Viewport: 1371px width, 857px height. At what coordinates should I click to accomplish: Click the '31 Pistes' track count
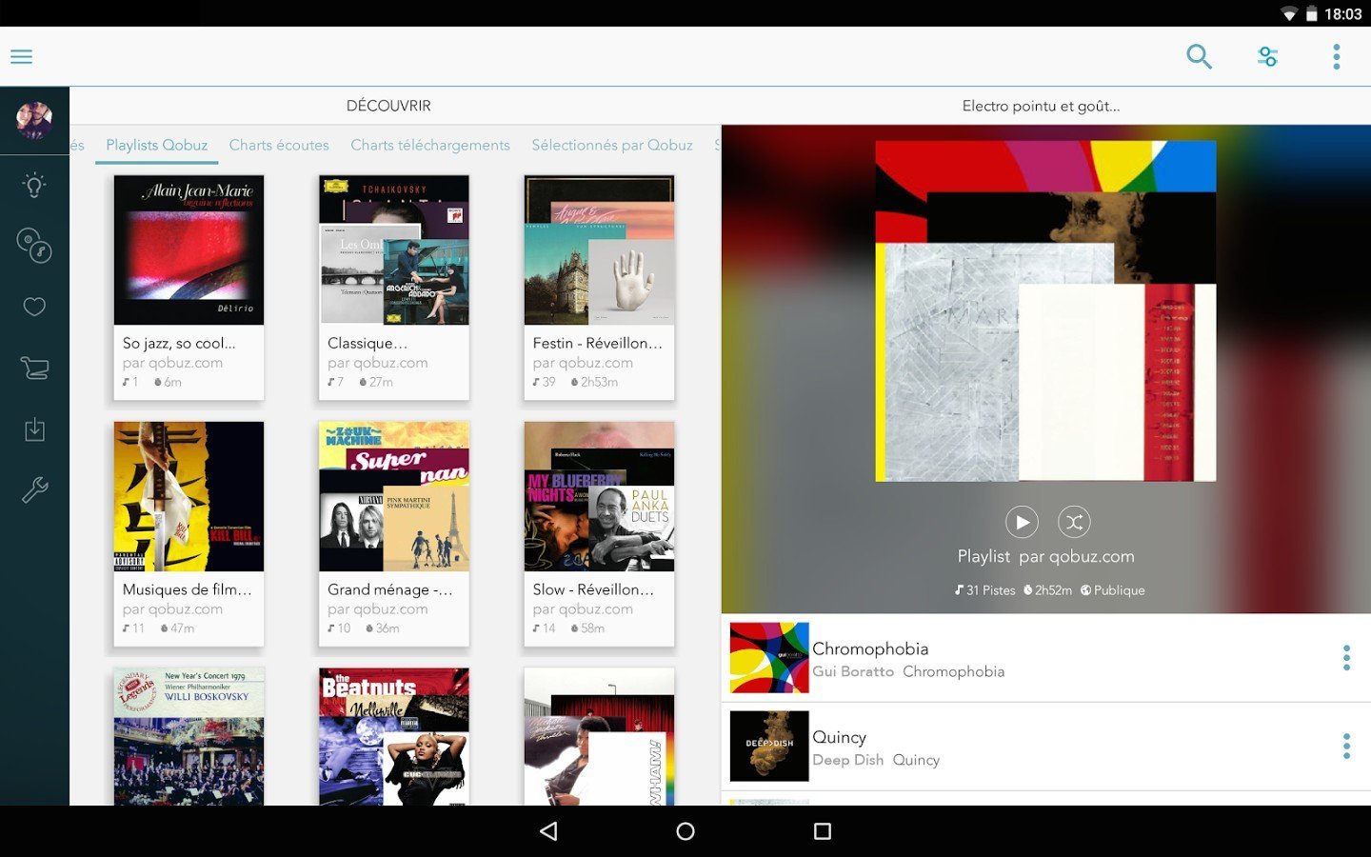pos(985,590)
